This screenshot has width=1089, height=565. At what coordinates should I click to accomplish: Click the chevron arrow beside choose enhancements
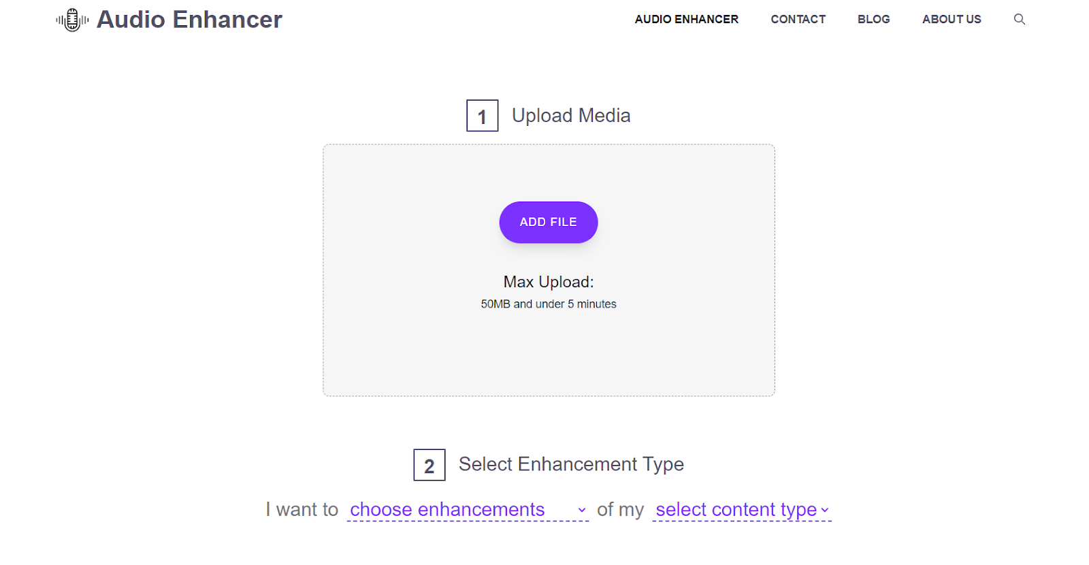582,510
